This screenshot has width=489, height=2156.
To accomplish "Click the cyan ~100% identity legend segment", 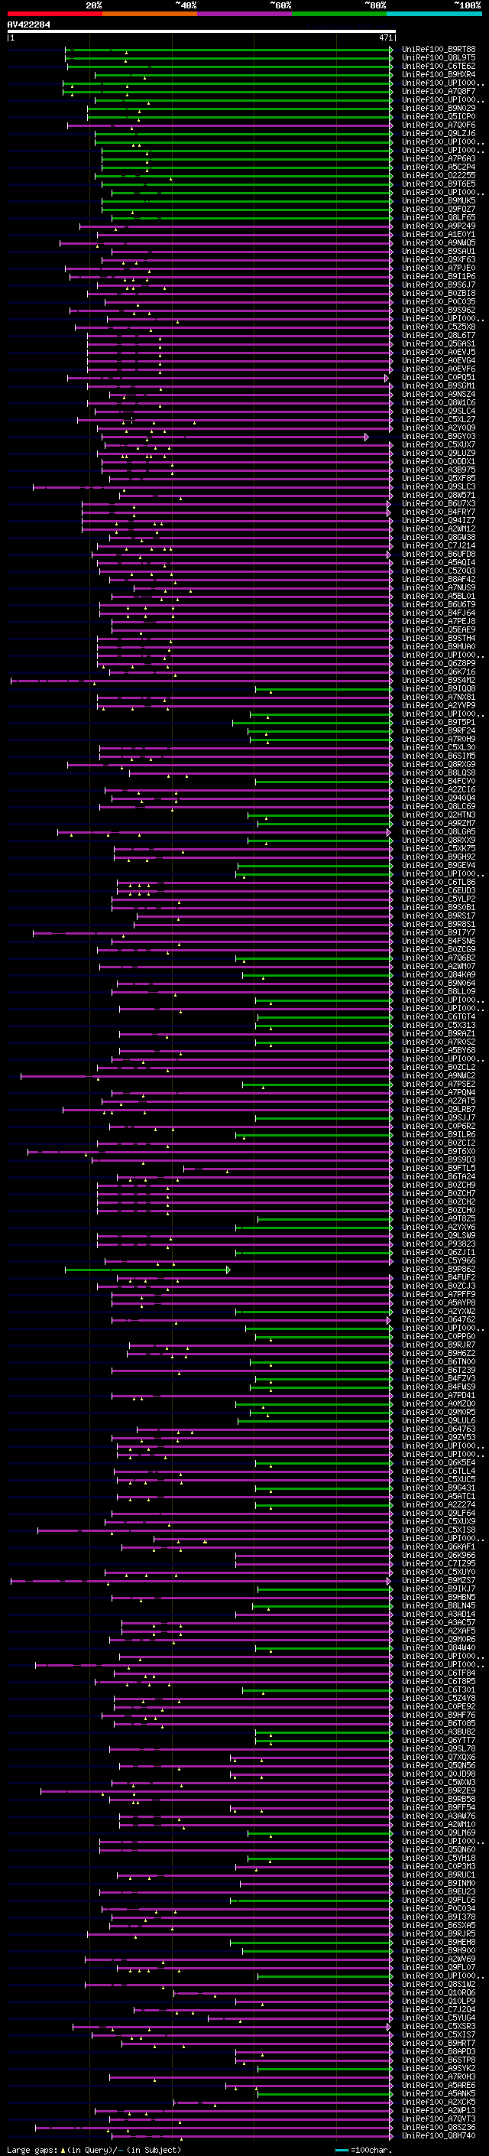I will pyautogui.click(x=435, y=14).
